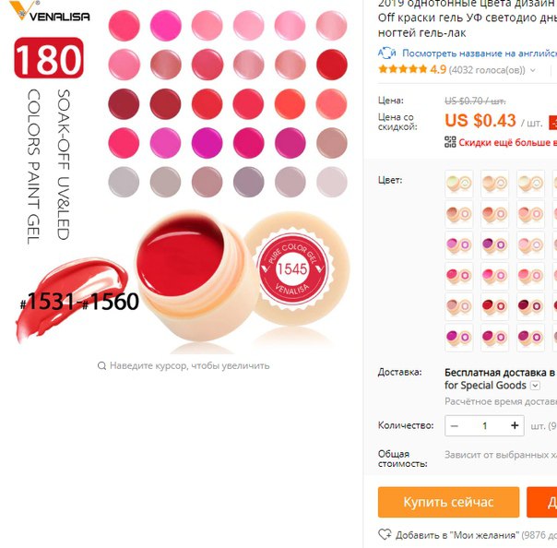Screen dimensions: 557x548
Task: Select the first color variant thumbnail
Action: pyautogui.click(x=459, y=184)
